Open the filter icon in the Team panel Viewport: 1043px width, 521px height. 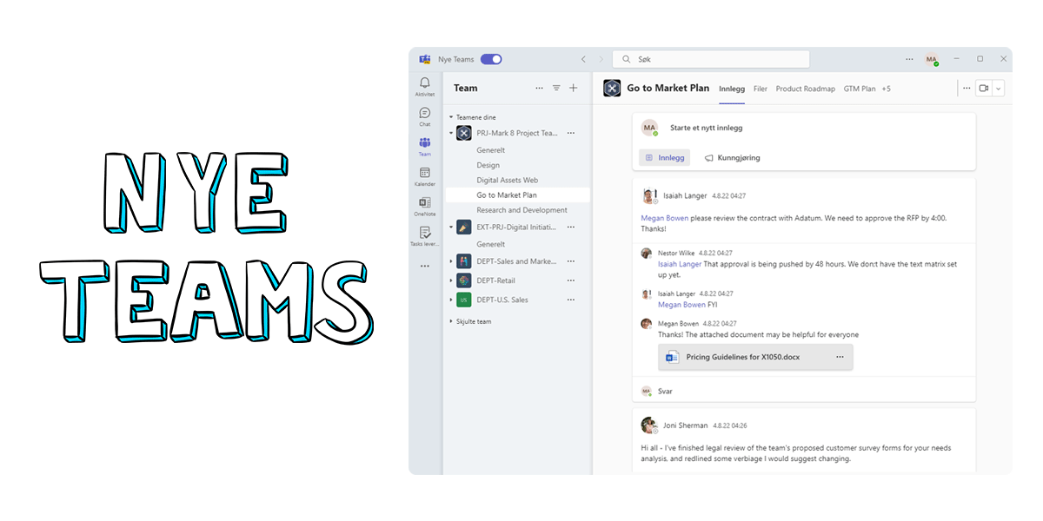click(557, 88)
